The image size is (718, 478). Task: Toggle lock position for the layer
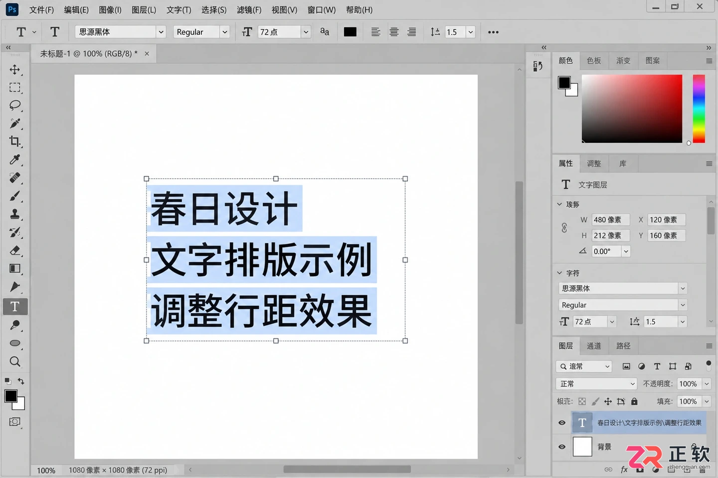(608, 401)
